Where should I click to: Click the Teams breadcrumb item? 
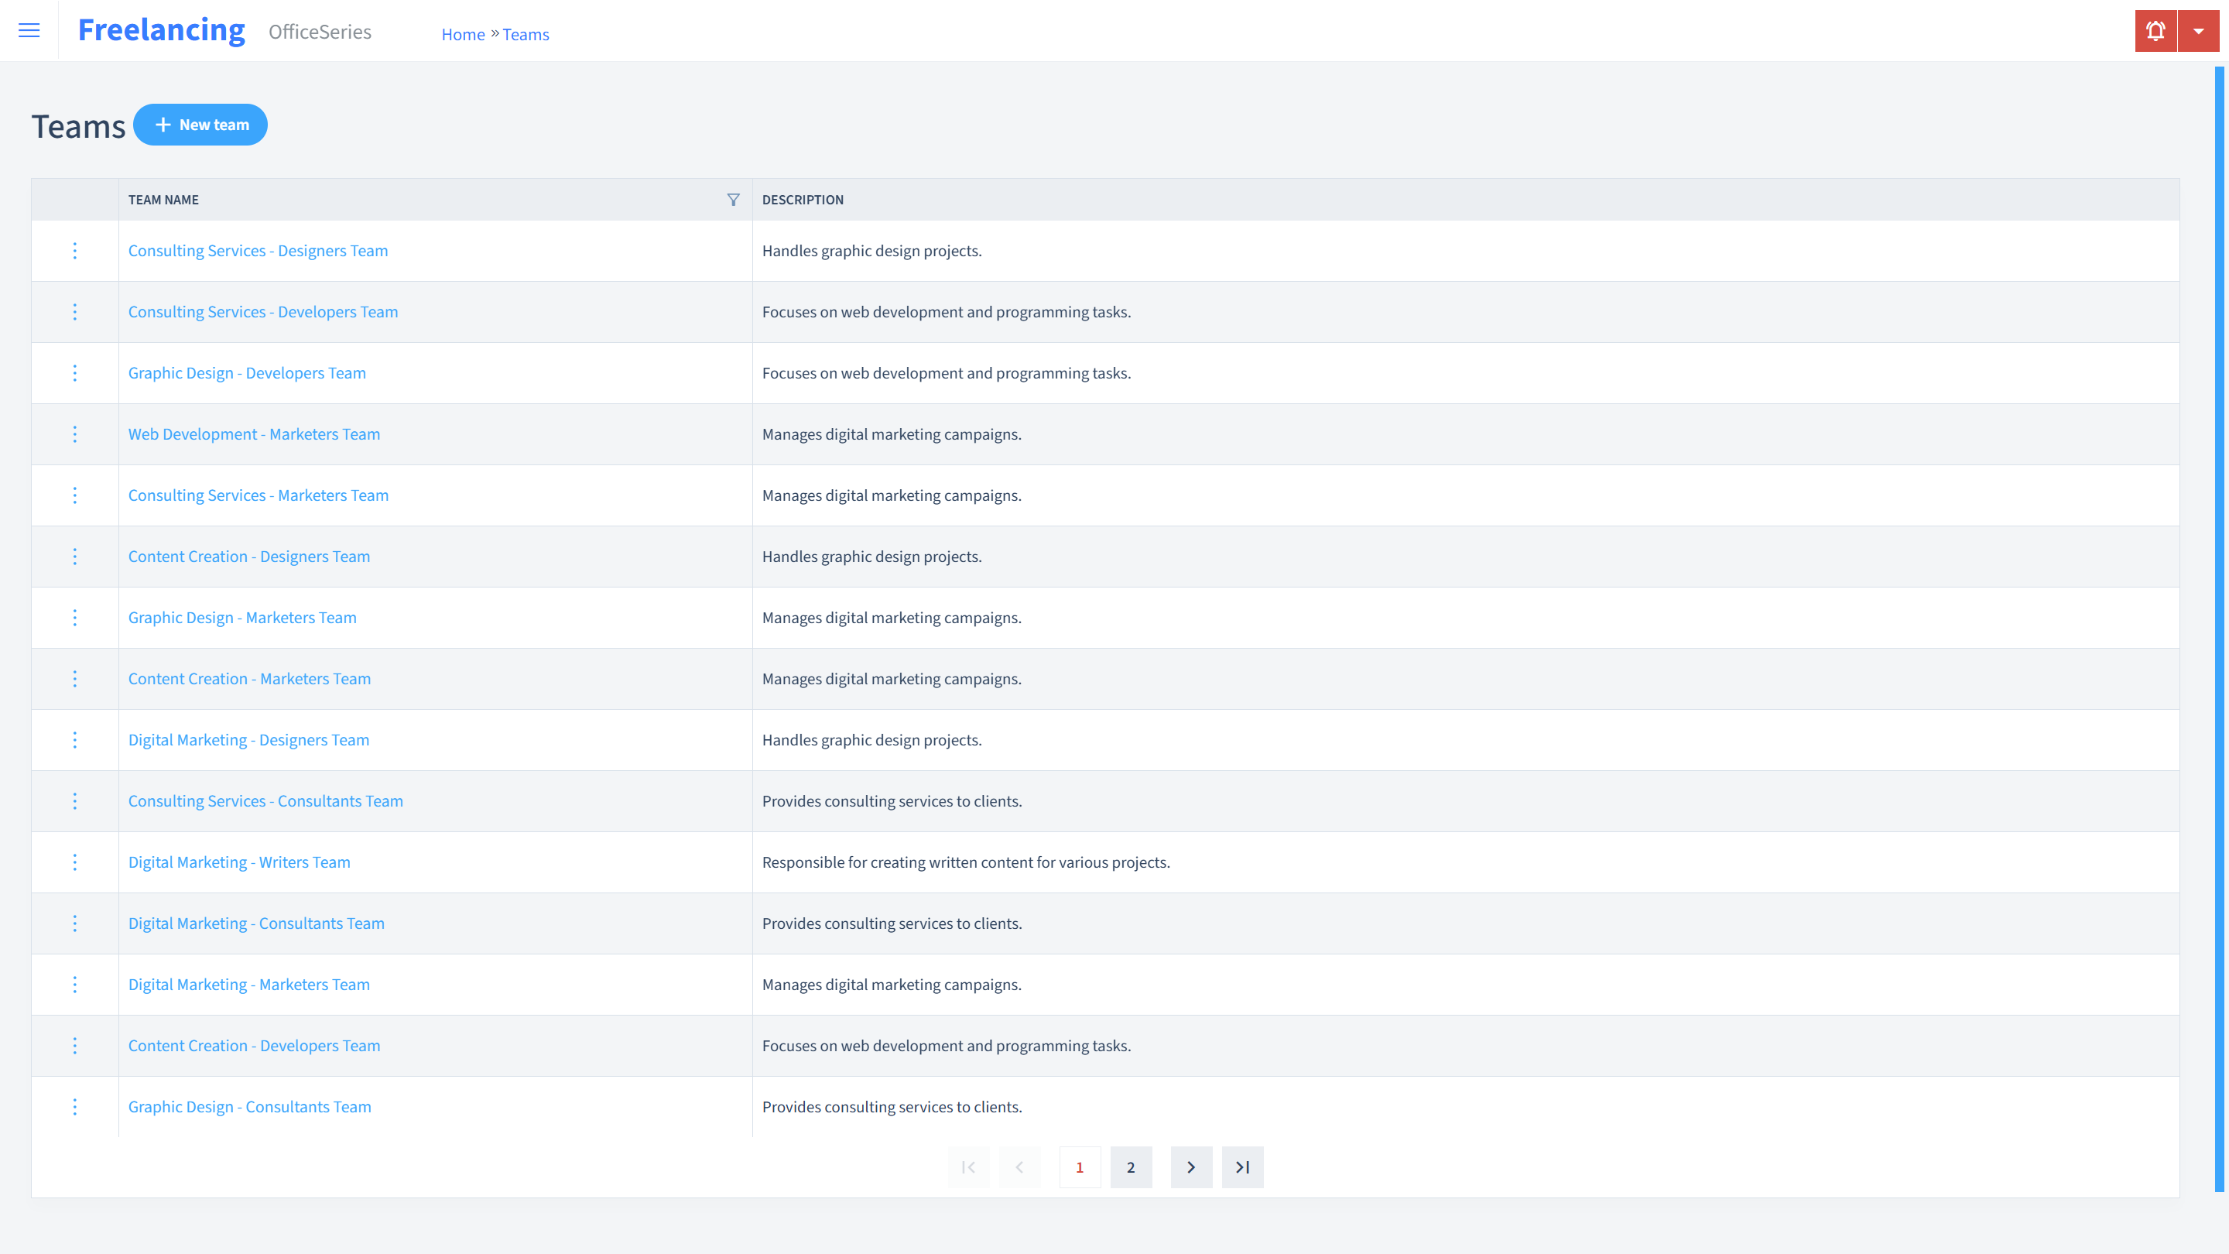click(525, 34)
